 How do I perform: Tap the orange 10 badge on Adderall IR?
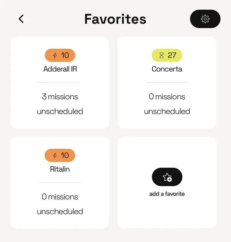[x=60, y=55]
